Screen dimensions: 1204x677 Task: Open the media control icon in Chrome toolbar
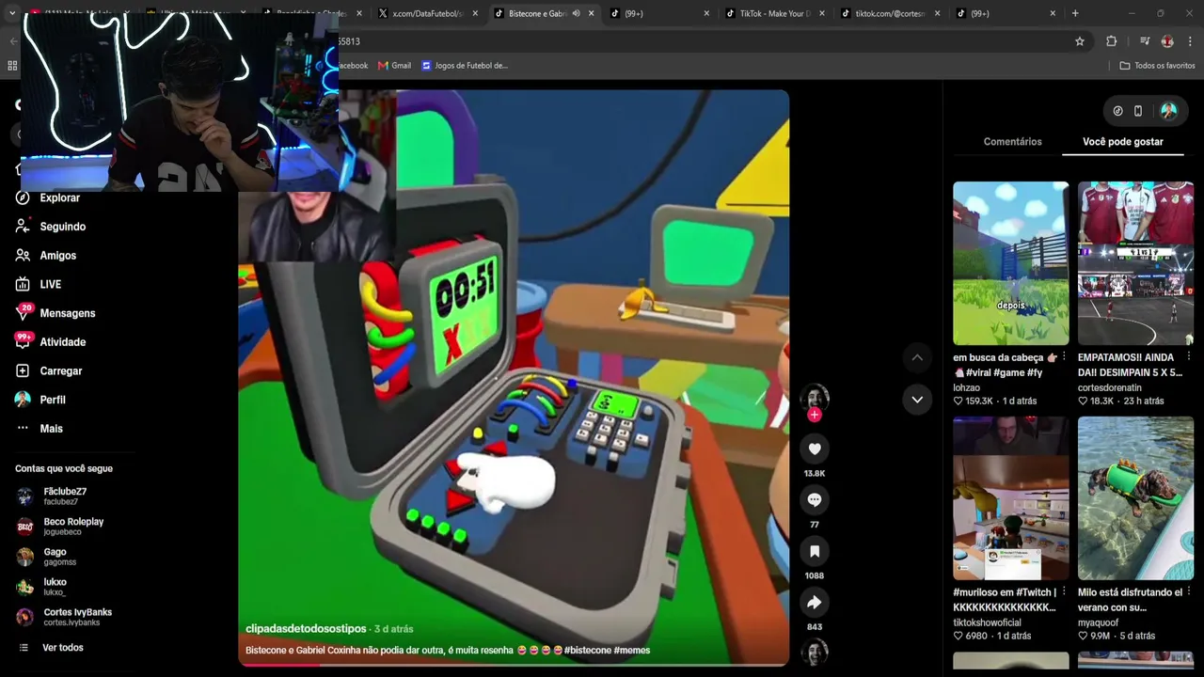1145,41
